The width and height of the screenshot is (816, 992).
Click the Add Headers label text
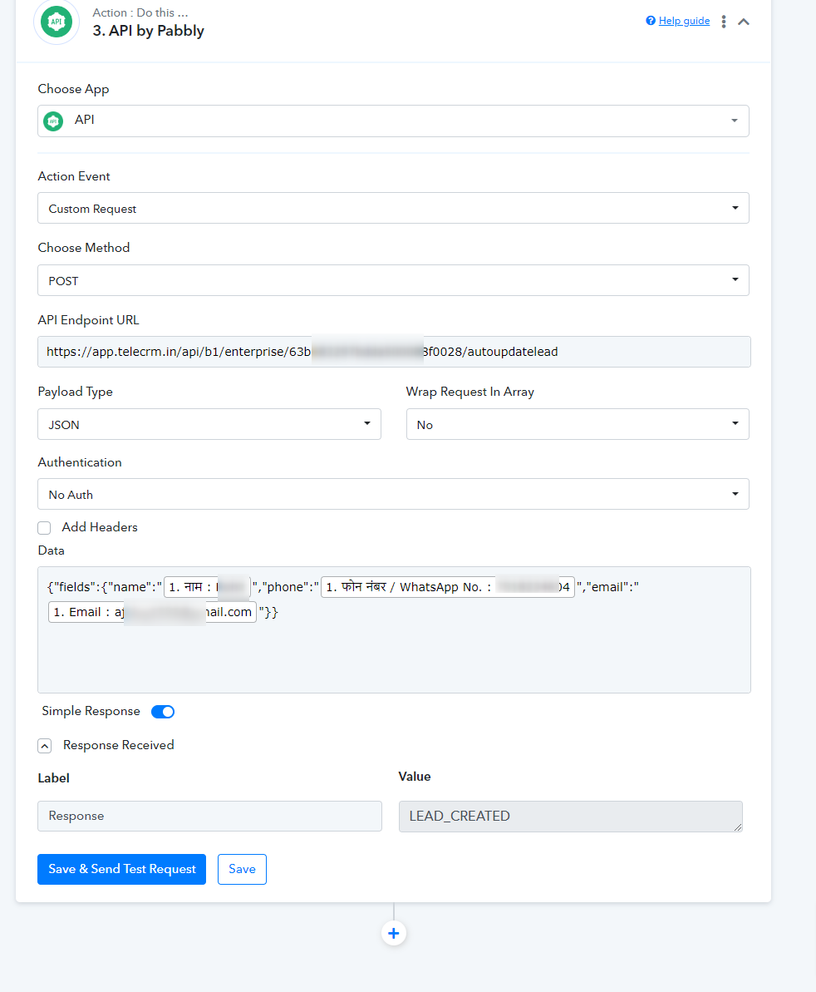pyautogui.click(x=99, y=527)
